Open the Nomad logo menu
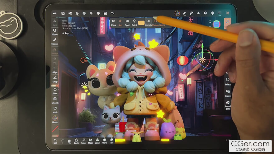 55,13
